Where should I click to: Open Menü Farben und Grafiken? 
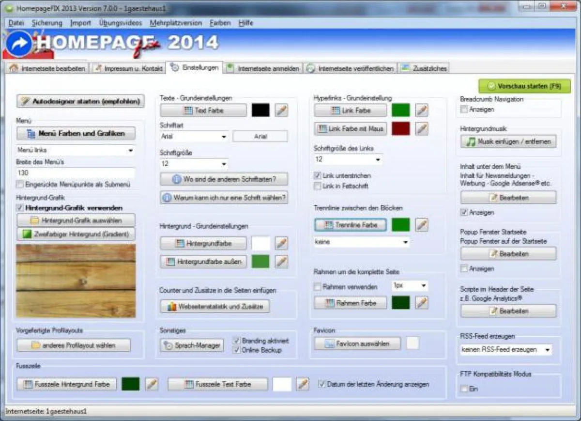pos(76,133)
